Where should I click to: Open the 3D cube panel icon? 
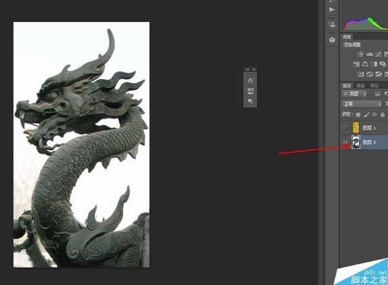click(x=332, y=40)
